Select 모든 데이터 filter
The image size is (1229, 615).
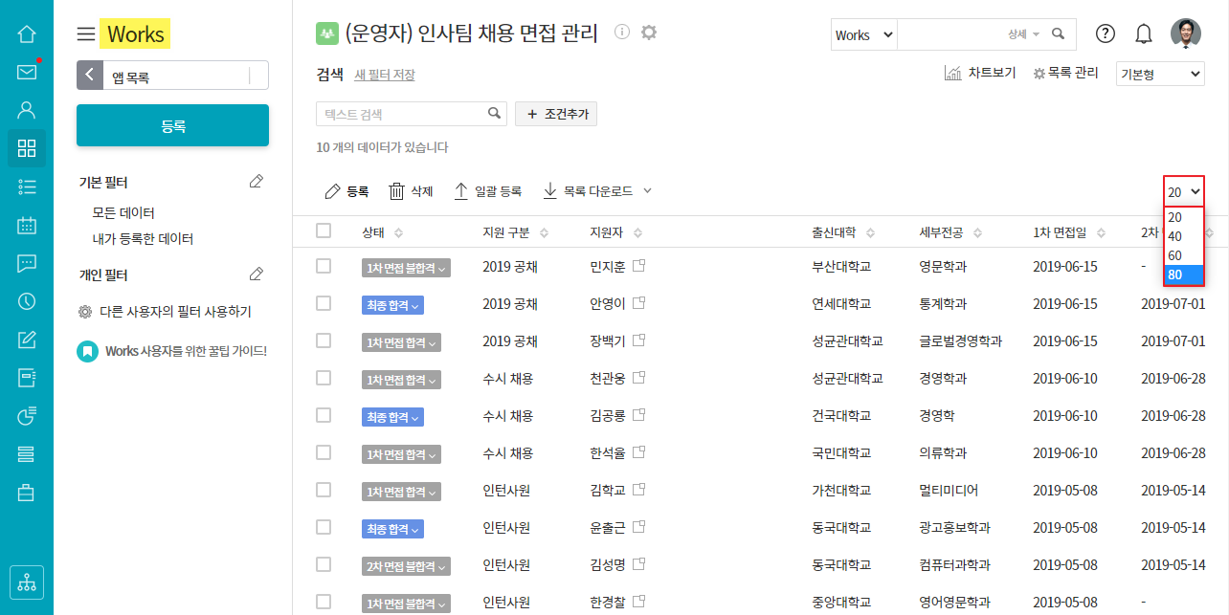click(123, 212)
